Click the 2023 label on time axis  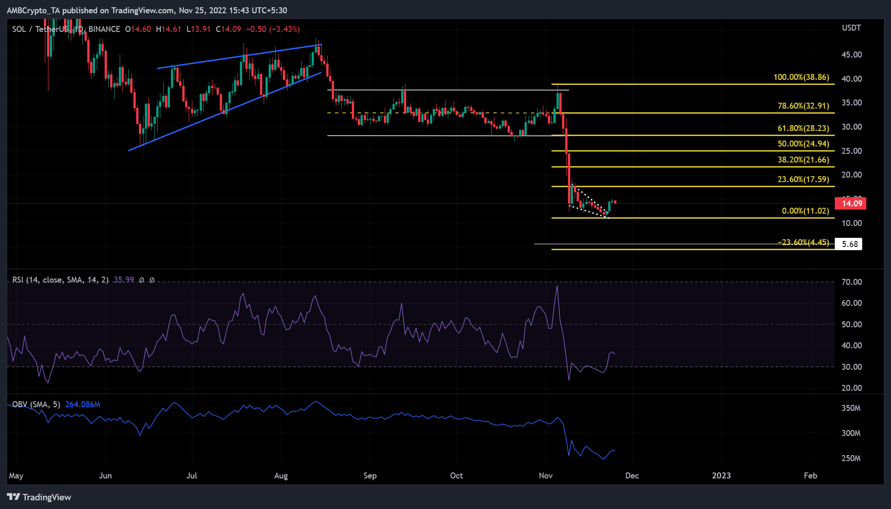(721, 476)
